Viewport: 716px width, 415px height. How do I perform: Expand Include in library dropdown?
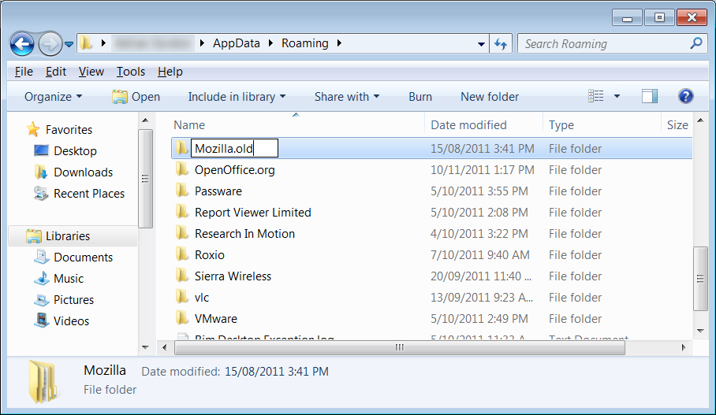[x=237, y=97]
